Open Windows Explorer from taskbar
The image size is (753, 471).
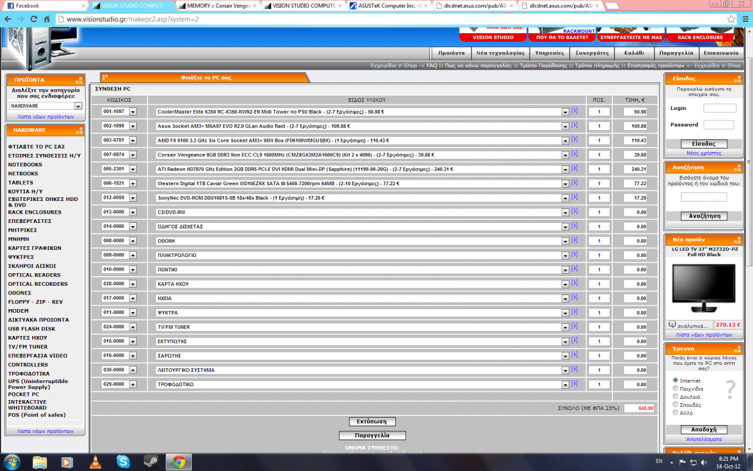(40, 462)
